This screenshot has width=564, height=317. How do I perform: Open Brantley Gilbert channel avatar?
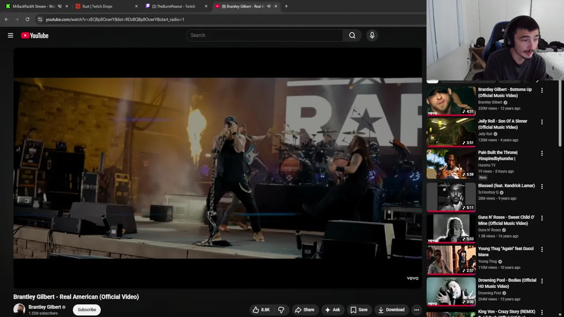[19, 310]
